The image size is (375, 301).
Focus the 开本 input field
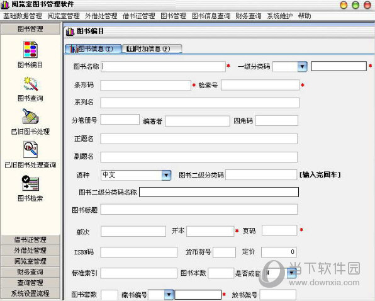point(210,231)
